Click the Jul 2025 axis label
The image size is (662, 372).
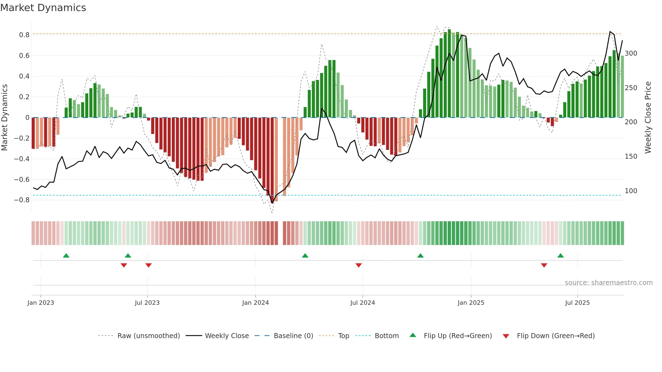578,303
